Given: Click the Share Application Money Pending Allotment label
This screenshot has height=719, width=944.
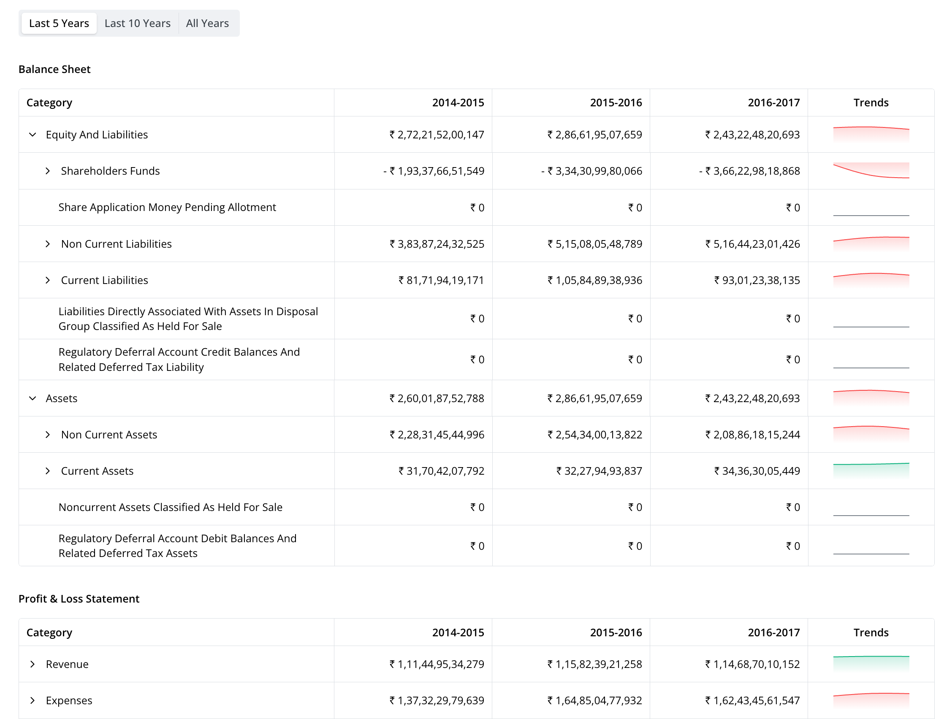Looking at the screenshot, I should pos(167,208).
